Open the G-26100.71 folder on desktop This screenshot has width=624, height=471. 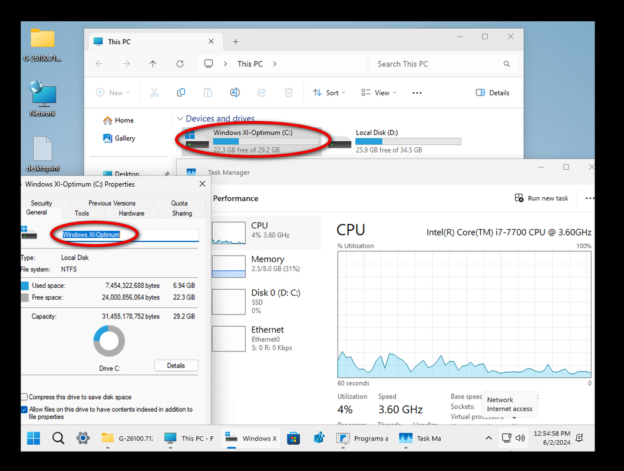[42, 45]
